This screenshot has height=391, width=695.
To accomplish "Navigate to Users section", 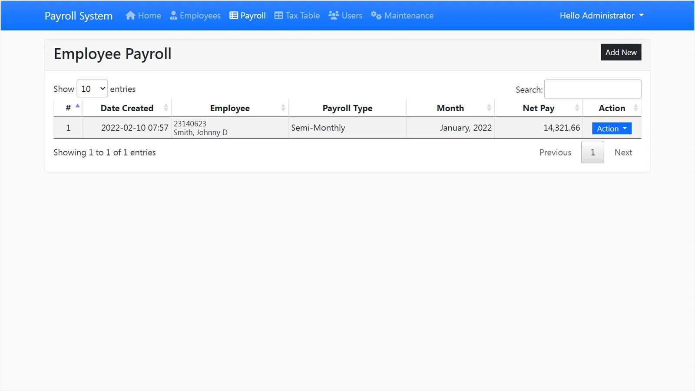I will (345, 16).
